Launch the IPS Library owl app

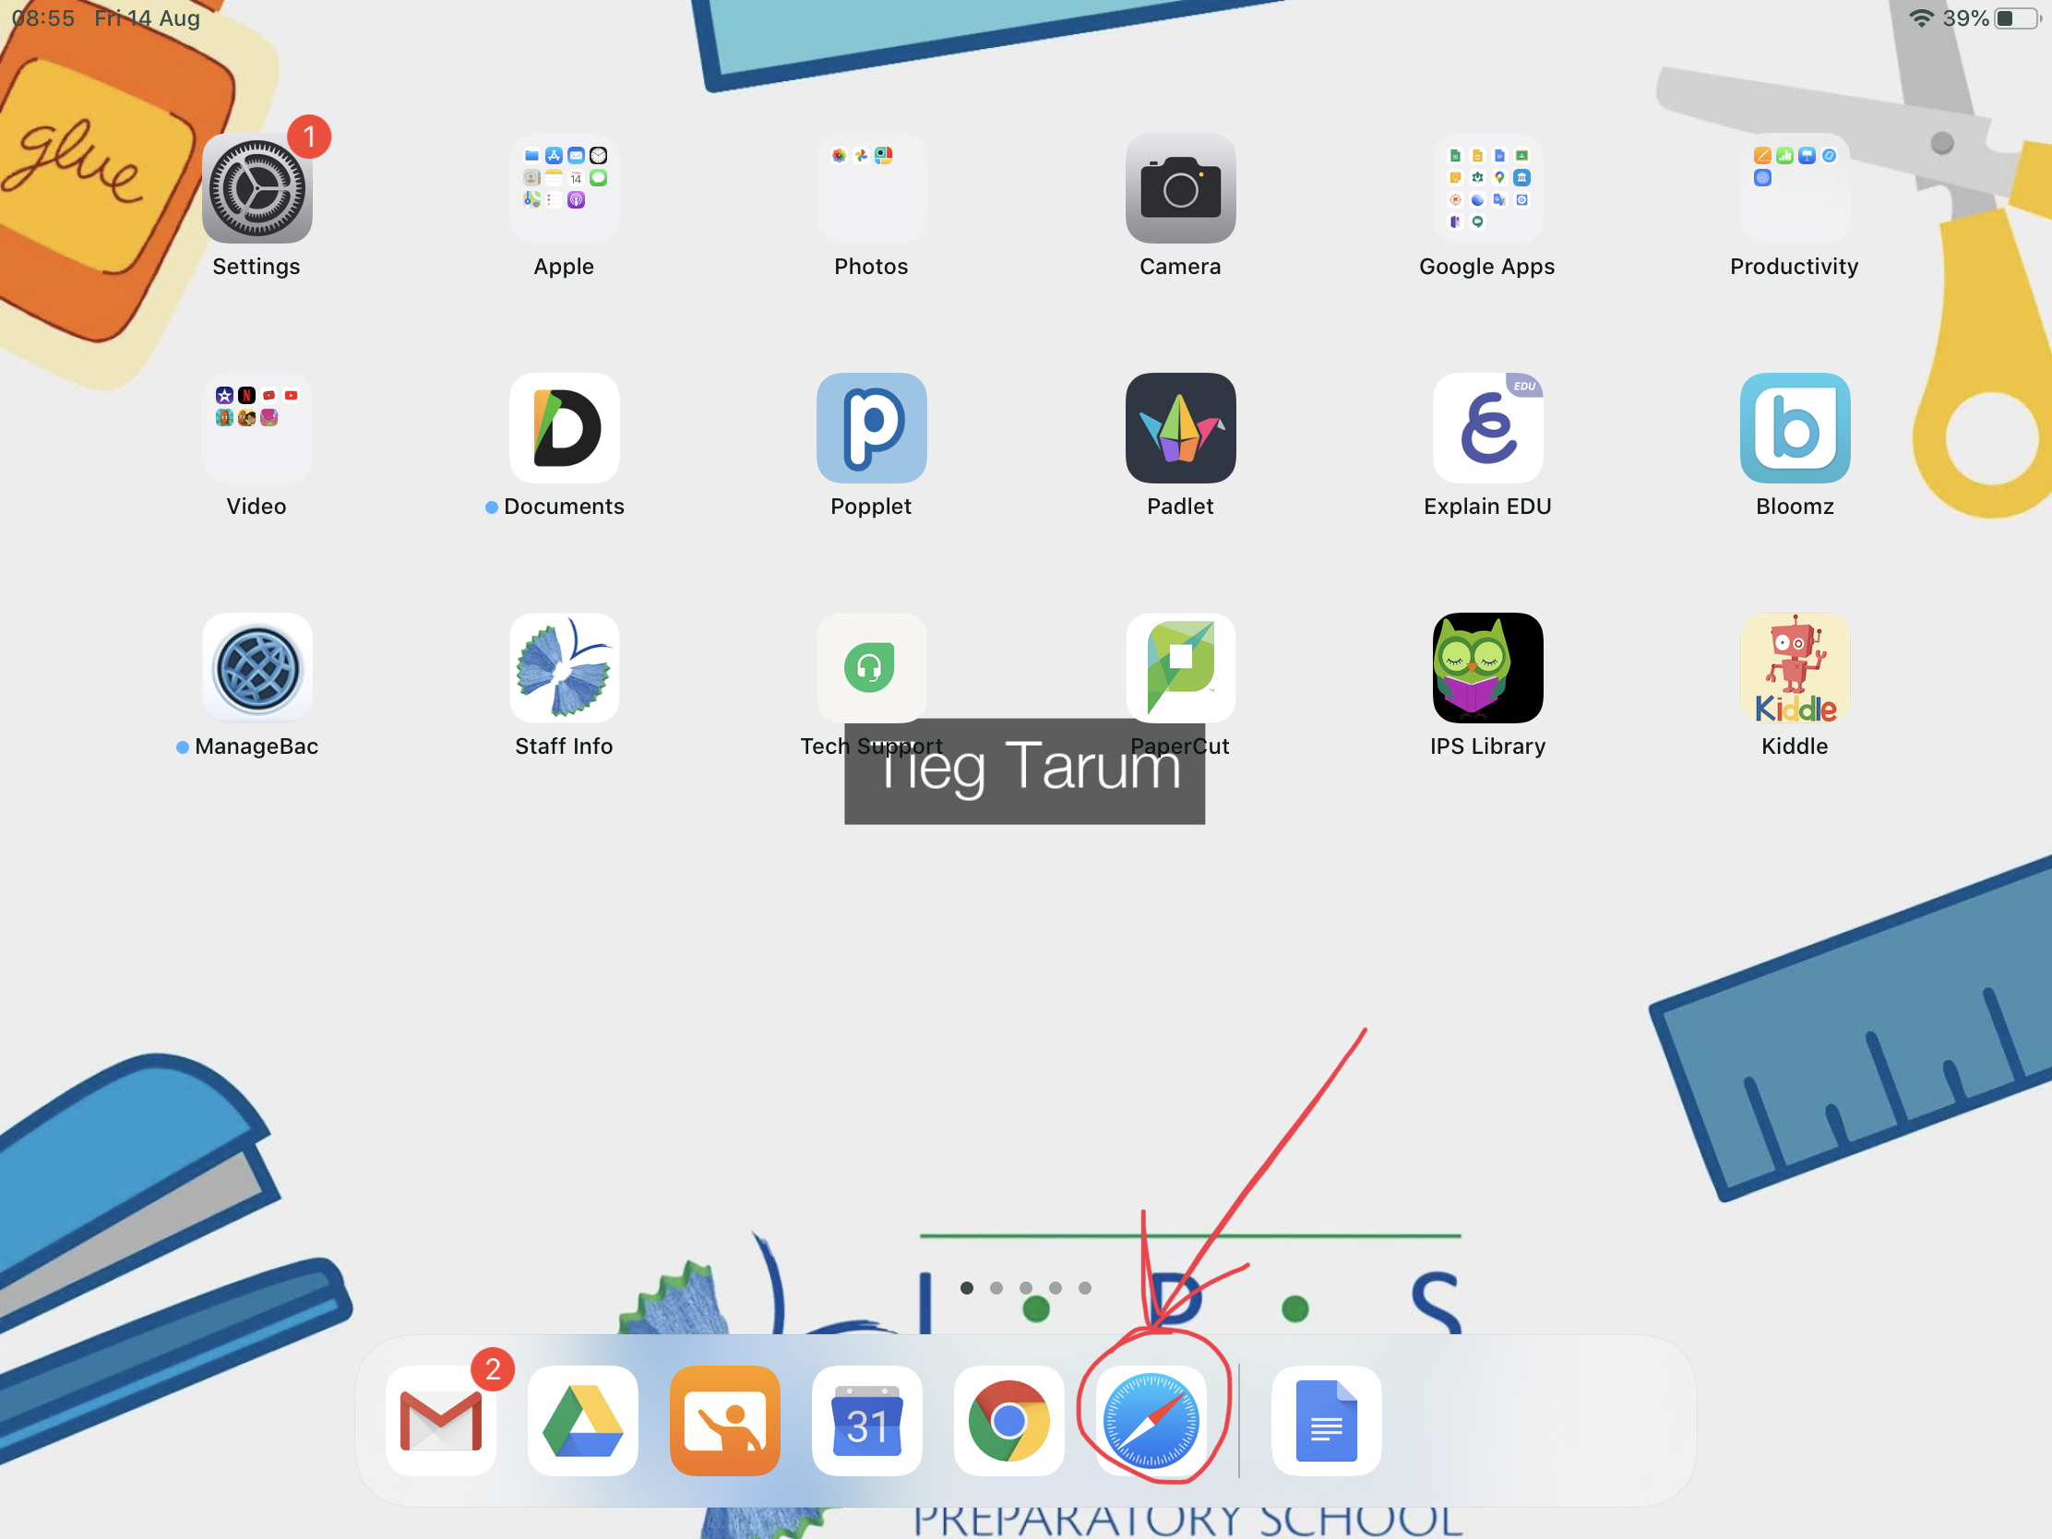pos(1487,668)
